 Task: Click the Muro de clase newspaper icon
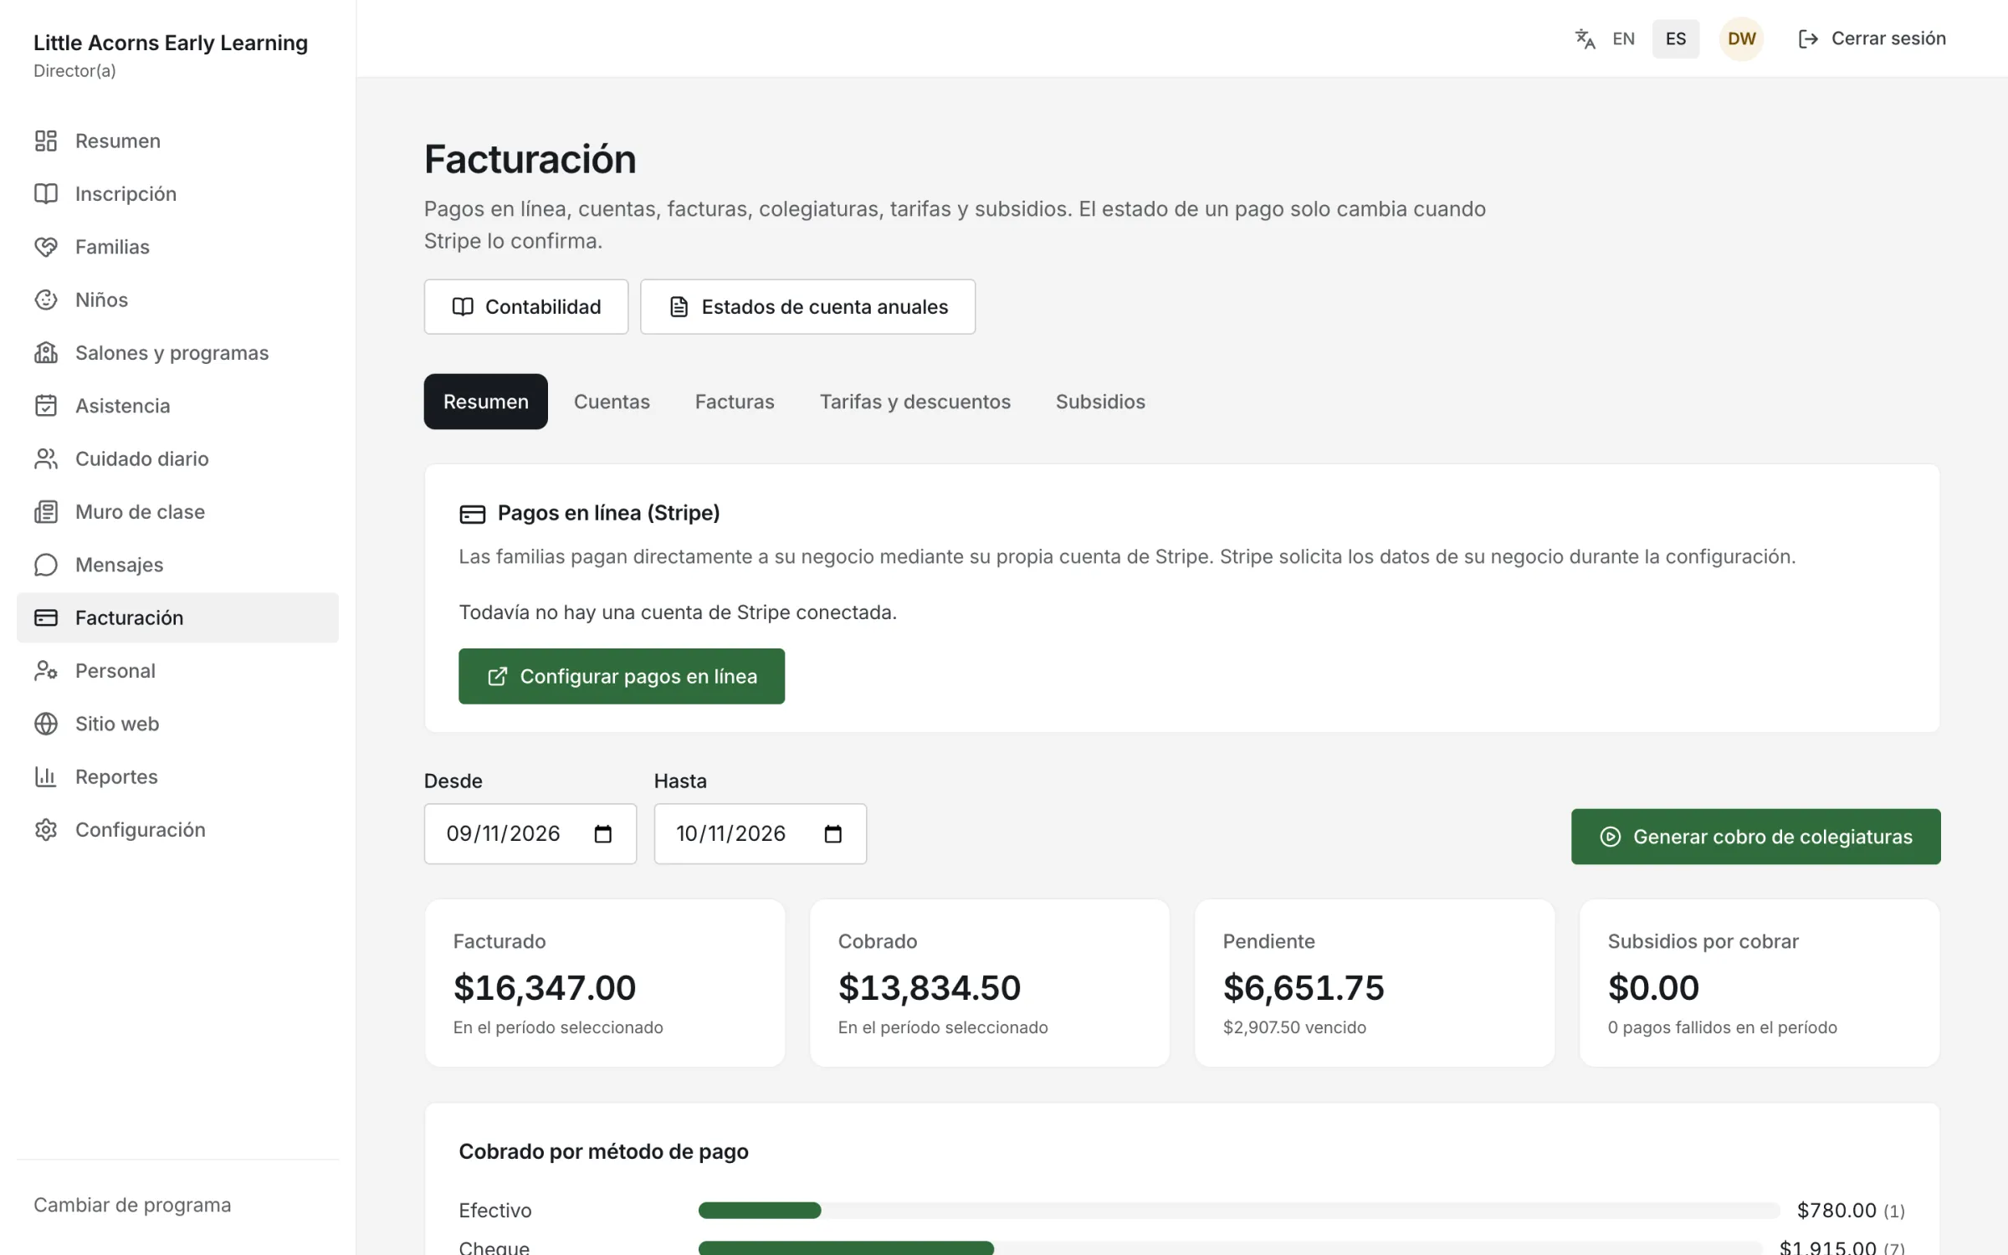pos(46,511)
